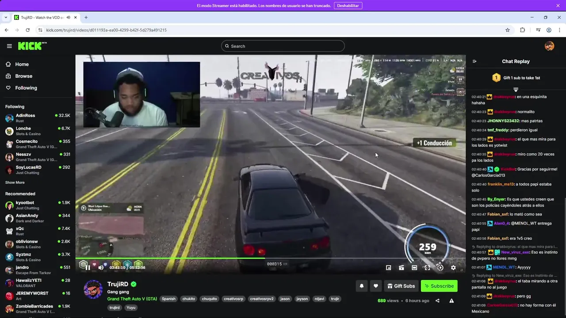Share the video via share icon

pyautogui.click(x=437, y=301)
